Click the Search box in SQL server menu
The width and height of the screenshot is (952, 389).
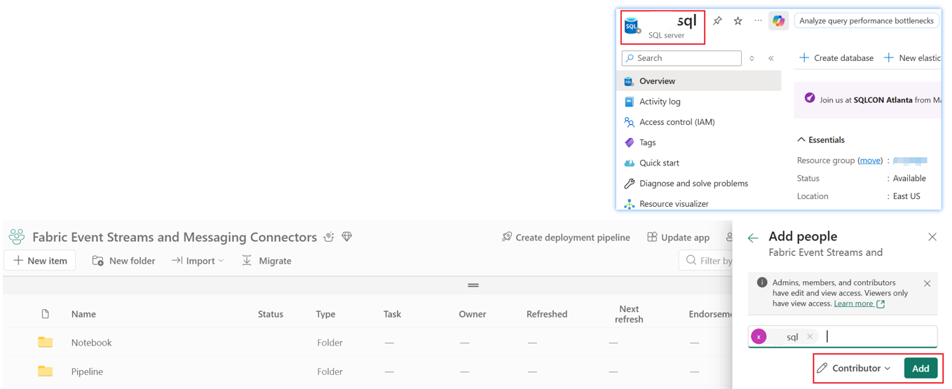(x=681, y=58)
